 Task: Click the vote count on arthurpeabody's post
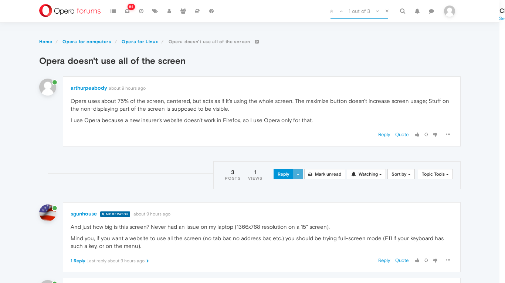coord(426,135)
